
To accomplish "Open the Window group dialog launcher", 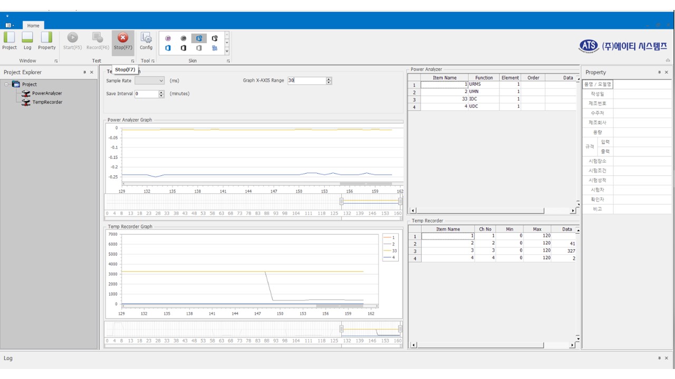I will (x=56, y=61).
